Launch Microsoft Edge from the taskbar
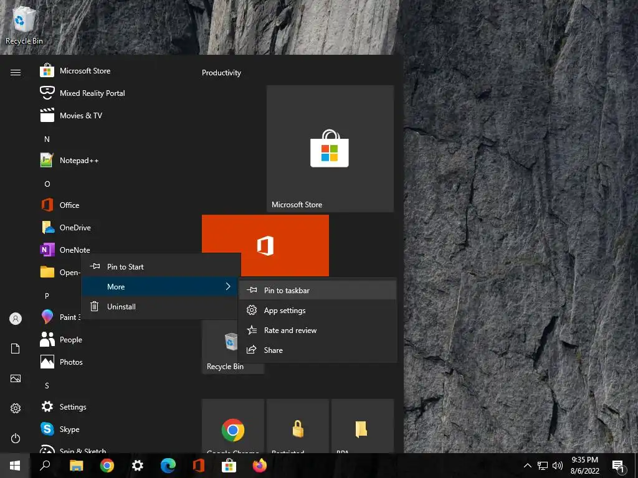 click(168, 466)
